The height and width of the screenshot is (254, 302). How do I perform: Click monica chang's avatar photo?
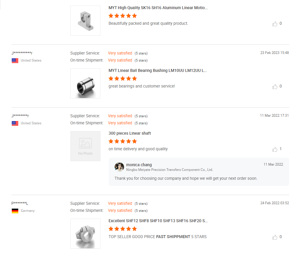119,167
